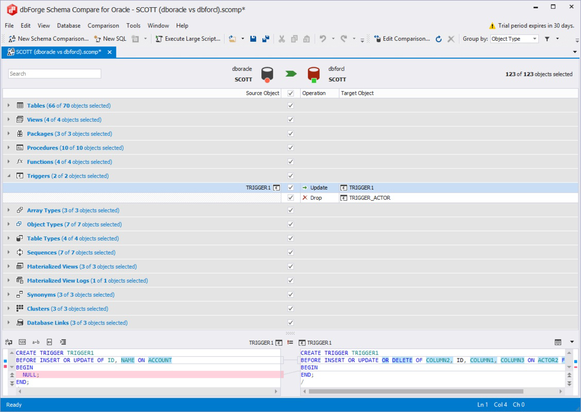The height and width of the screenshot is (412, 581).
Task: Click Execute Large Script button
Action: (188, 39)
